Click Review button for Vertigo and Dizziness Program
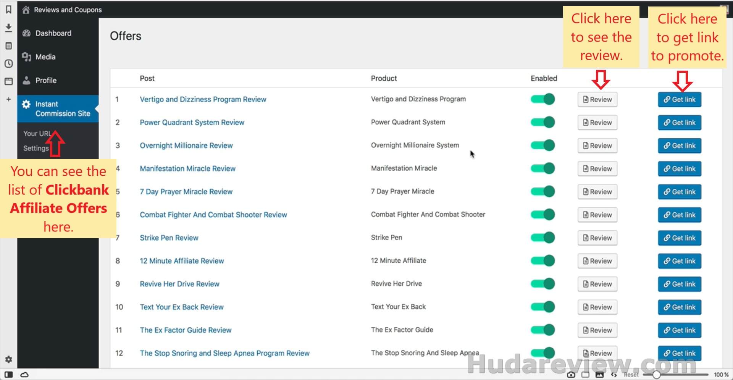Screen dimensions: 733x380 pos(597,100)
